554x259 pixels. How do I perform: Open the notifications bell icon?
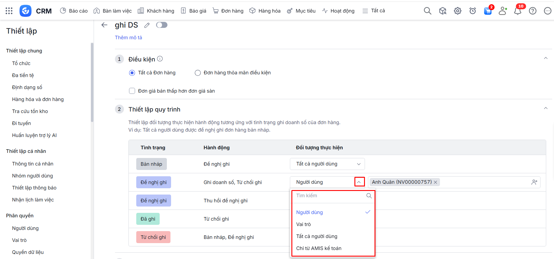click(517, 11)
